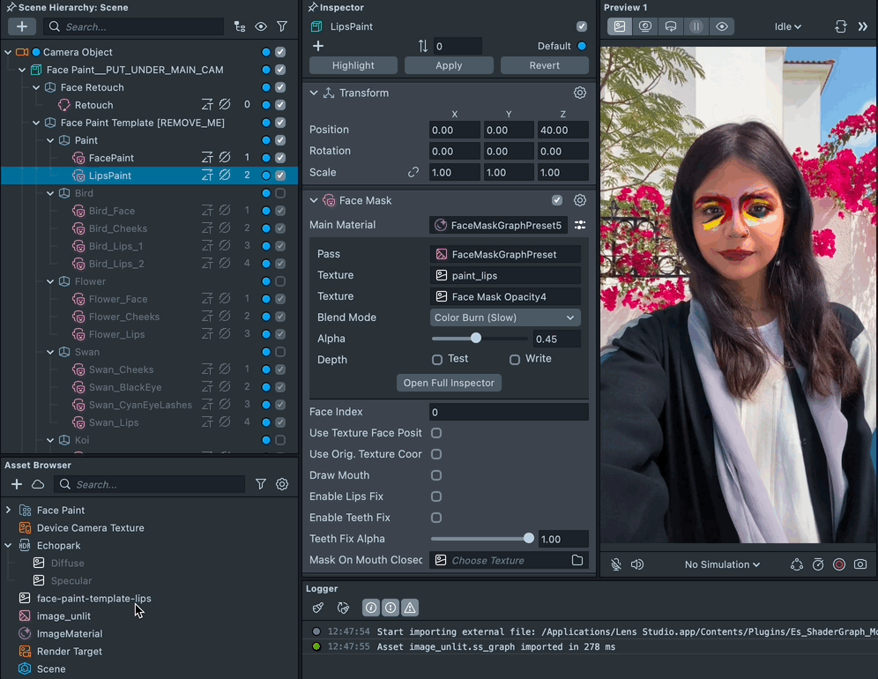The width and height of the screenshot is (878, 679).
Task: Enable the Enable Teeth Fix checkbox
Action: click(436, 518)
